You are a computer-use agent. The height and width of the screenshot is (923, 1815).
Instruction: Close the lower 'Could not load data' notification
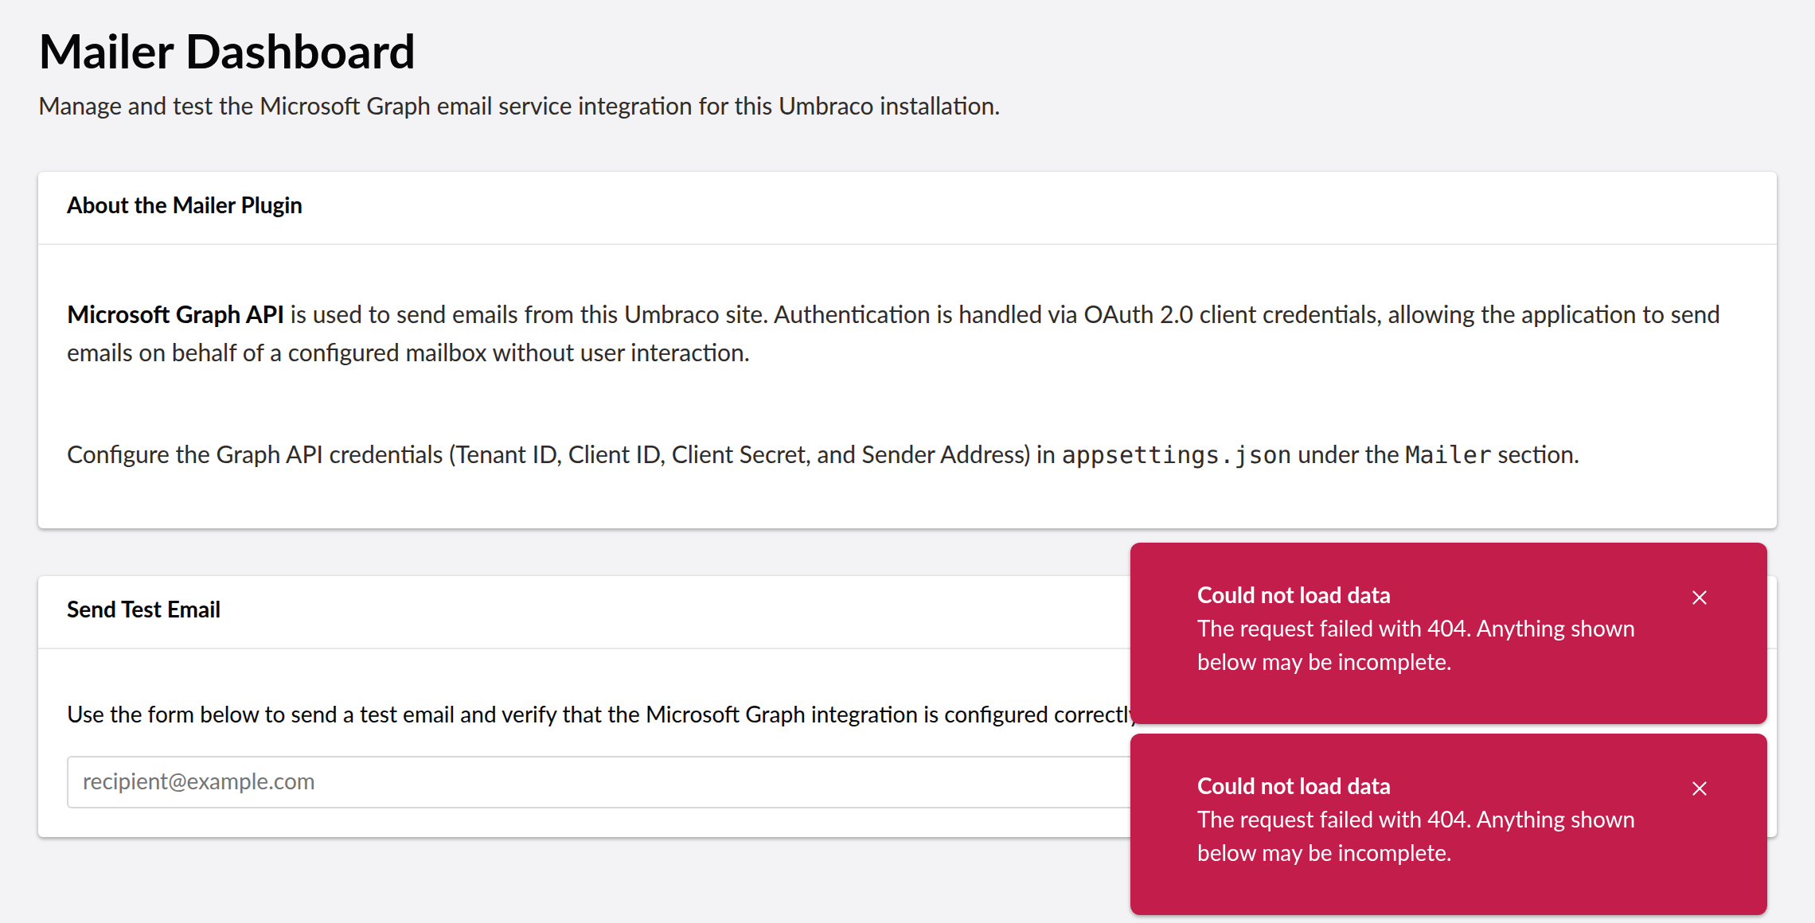(x=1700, y=789)
